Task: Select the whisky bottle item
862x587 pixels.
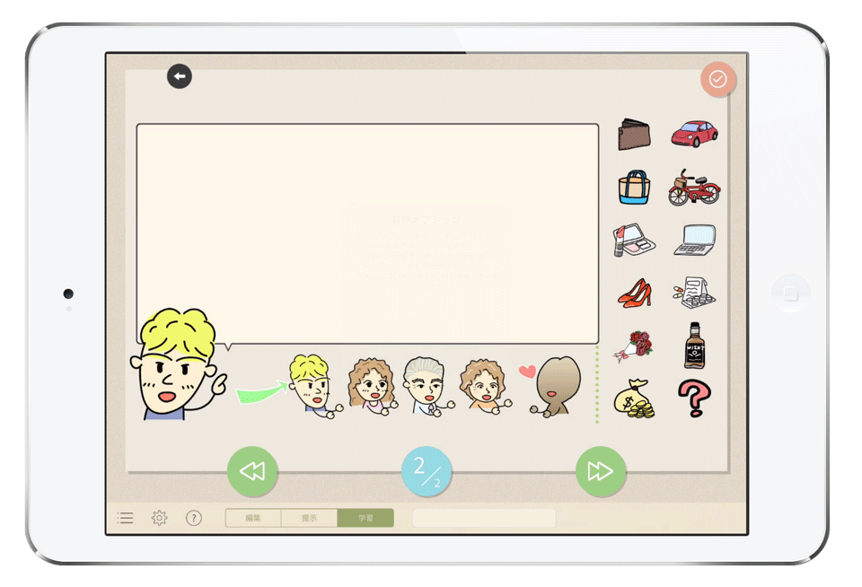Action: [x=694, y=346]
